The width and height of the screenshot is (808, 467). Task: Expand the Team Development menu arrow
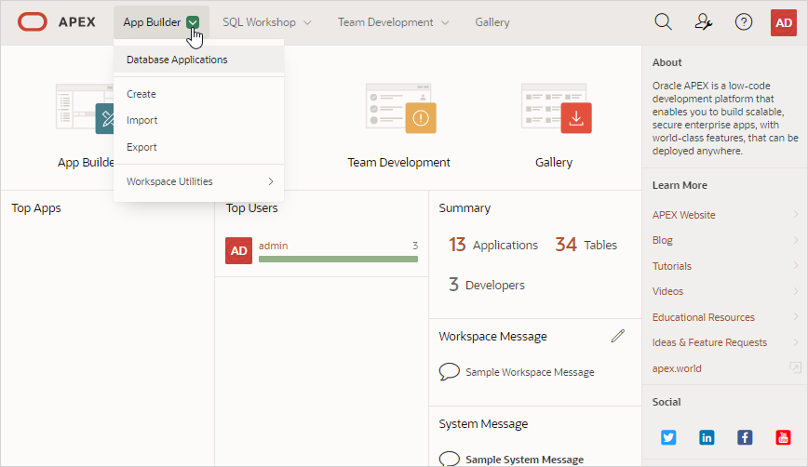tap(445, 22)
